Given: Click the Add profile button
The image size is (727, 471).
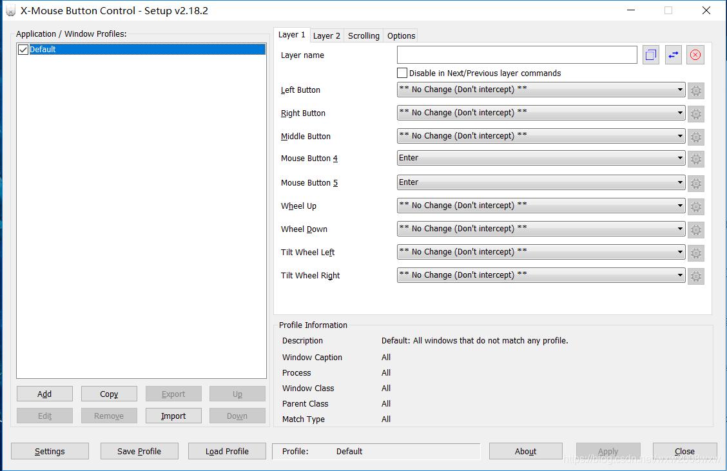Looking at the screenshot, I should click(x=44, y=394).
